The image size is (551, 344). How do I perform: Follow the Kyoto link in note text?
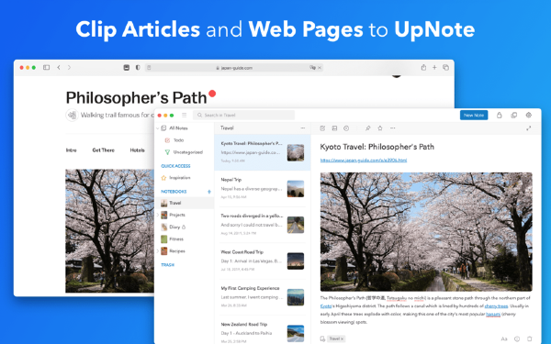(x=326, y=306)
